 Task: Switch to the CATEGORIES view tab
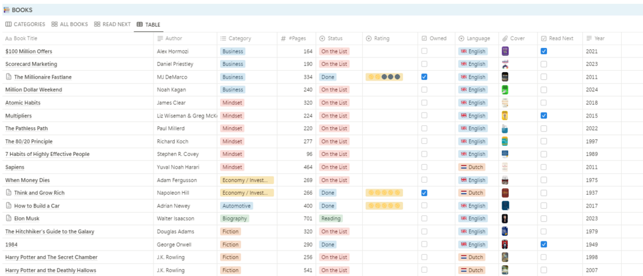pyautogui.click(x=25, y=24)
